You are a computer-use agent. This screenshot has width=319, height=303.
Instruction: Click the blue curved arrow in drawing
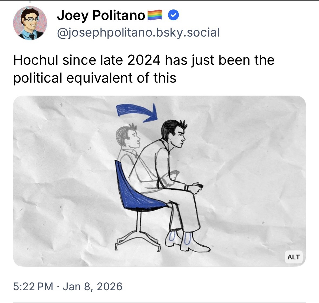pyautogui.click(x=137, y=112)
